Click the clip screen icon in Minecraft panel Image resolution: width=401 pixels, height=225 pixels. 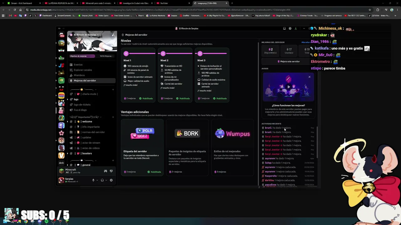[111, 171]
